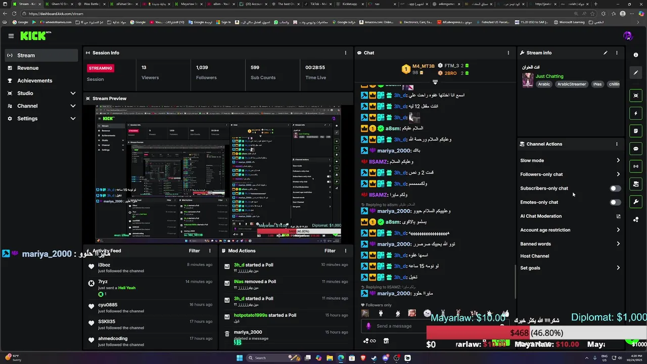Screen dimensions: 647x364
Task: Open Followers-only chat options
Action: tap(570, 174)
